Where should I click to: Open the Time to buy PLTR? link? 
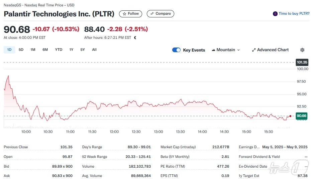click(294, 14)
